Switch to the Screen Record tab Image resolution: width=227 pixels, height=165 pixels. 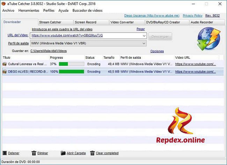pos(91,22)
